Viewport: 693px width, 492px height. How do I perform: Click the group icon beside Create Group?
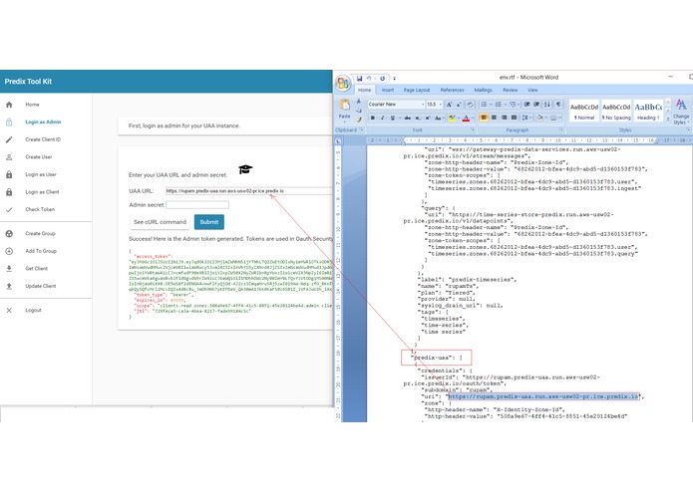9,233
